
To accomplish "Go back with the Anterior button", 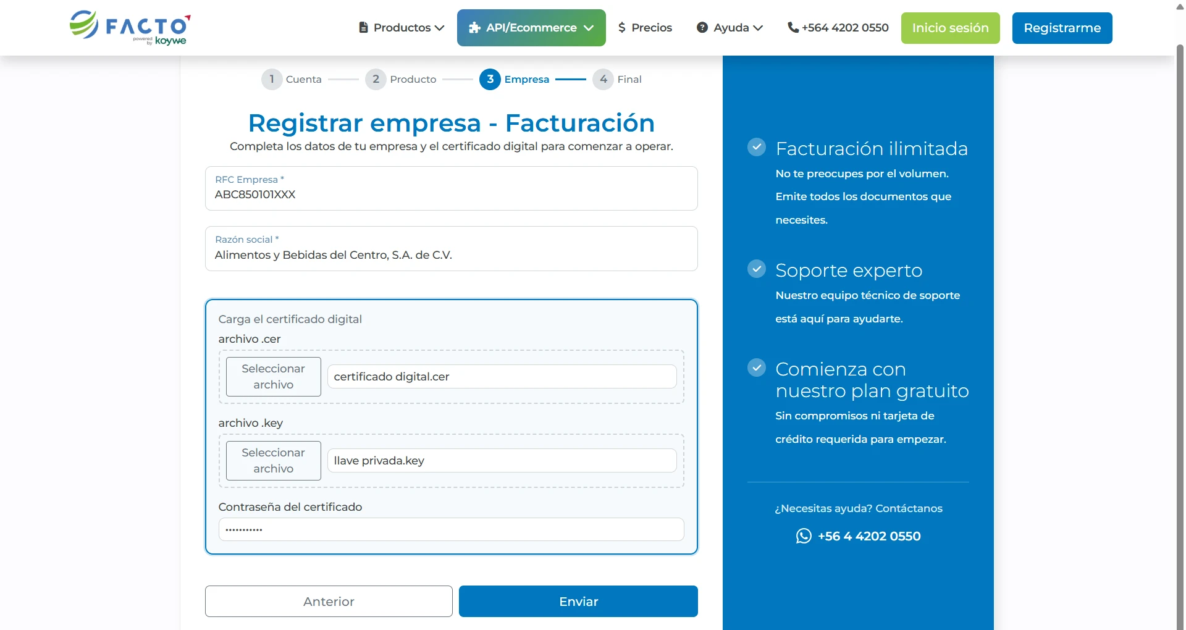I will (x=329, y=601).
